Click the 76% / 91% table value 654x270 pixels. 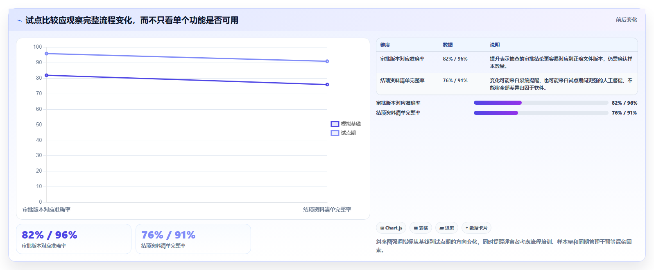455,81
